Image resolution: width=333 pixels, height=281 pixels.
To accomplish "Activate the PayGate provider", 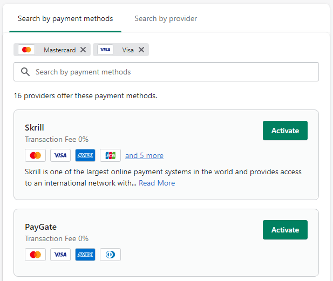I will (x=285, y=230).
